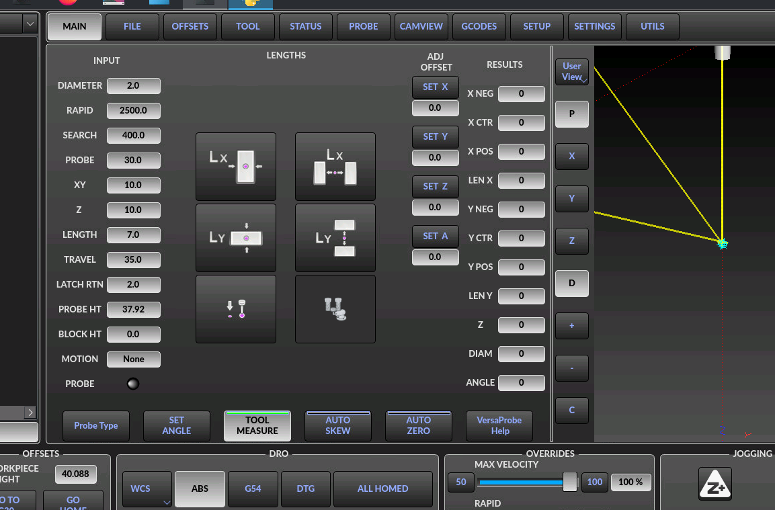Click the MOTION field showing None
775x510 pixels.
tap(134, 359)
